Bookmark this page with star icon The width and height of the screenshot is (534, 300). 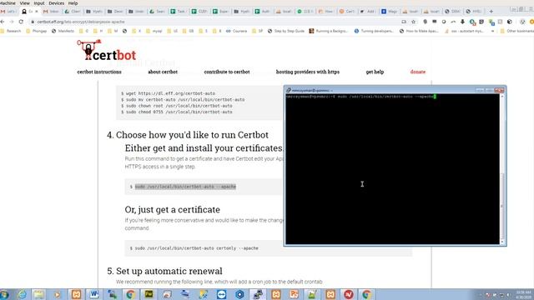pos(414,22)
